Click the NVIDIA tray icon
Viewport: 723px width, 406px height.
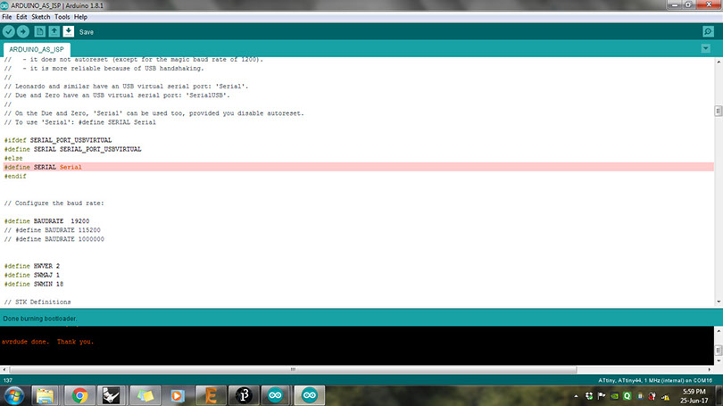(x=614, y=396)
